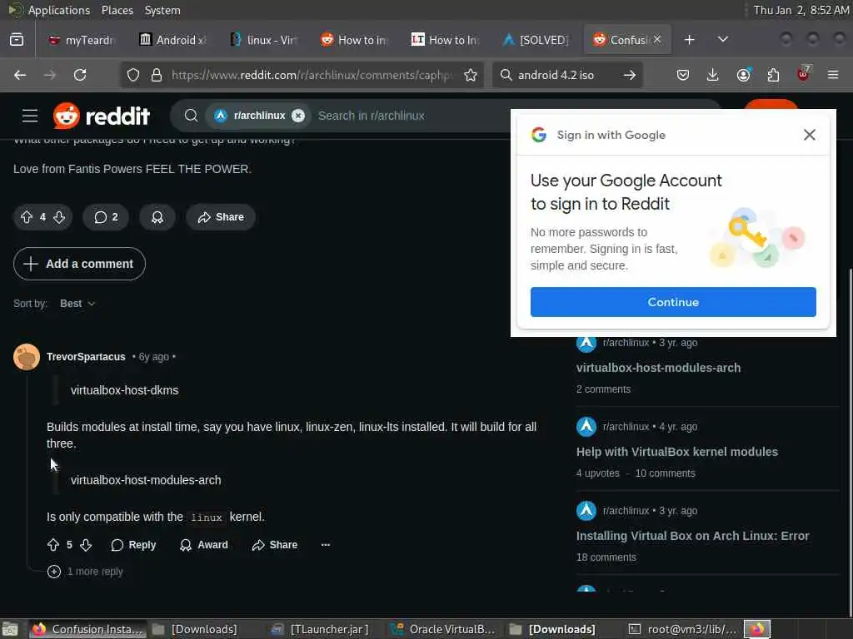The height and width of the screenshot is (639, 853).
Task: Open post comments count 2
Action: tap(106, 217)
